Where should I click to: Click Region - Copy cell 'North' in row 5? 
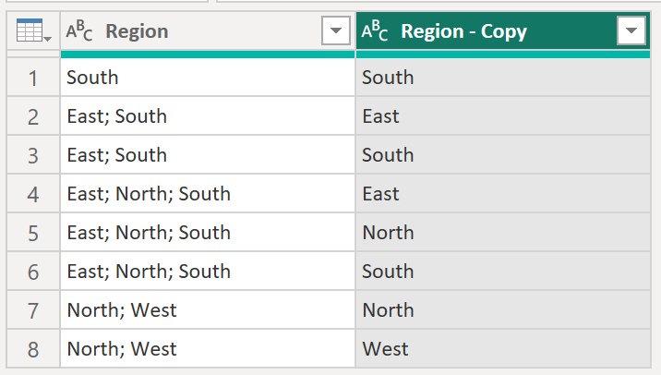point(503,233)
